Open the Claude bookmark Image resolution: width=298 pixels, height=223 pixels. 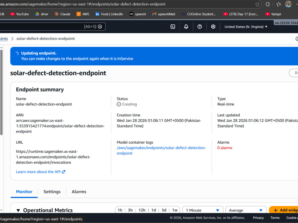click(x=62, y=14)
